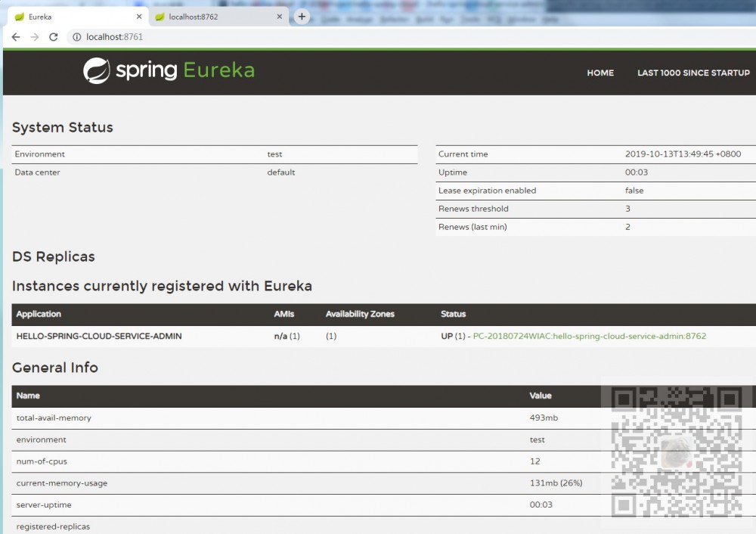Click the Spring Eureka logo
The width and height of the screenshot is (756, 534).
pos(169,71)
